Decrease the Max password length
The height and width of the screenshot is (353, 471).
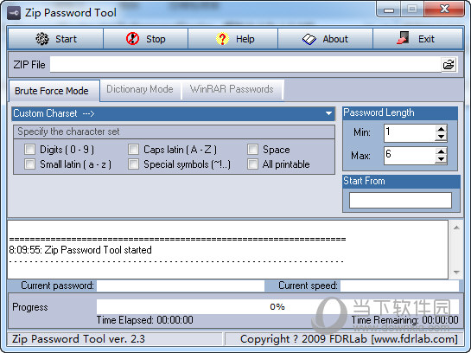pyautogui.click(x=441, y=159)
